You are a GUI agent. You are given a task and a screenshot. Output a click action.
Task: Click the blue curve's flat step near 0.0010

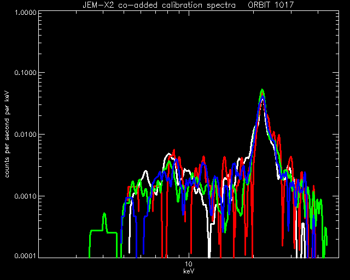pyautogui.click(x=129, y=198)
